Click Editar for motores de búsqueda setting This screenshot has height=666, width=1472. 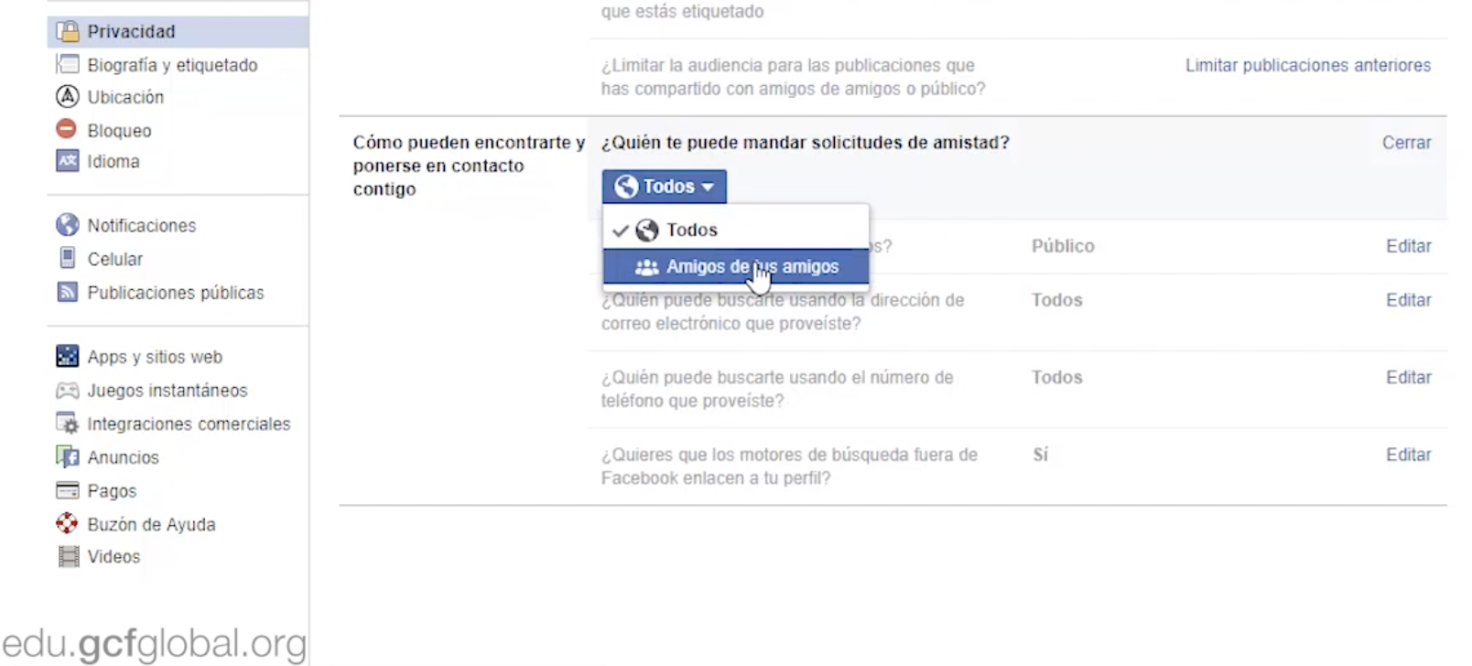click(1408, 455)
